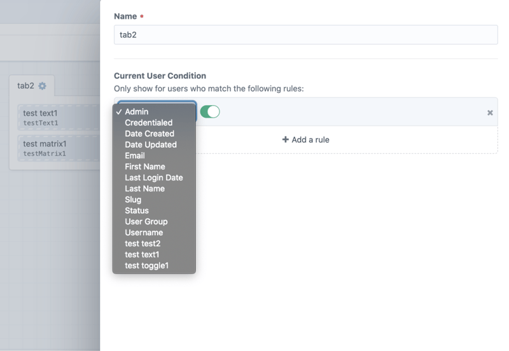Toggle the green Admin condition switch

click(x=210, y=112)
